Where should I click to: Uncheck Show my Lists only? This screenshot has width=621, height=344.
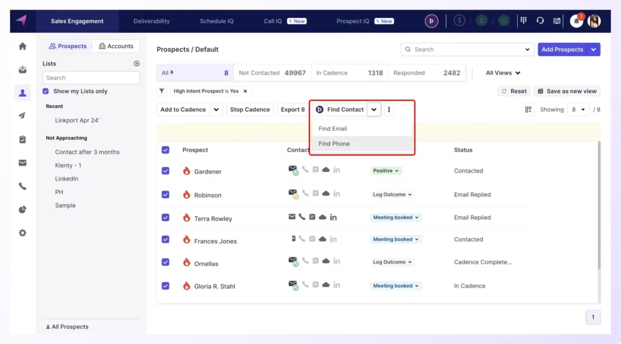45,91
